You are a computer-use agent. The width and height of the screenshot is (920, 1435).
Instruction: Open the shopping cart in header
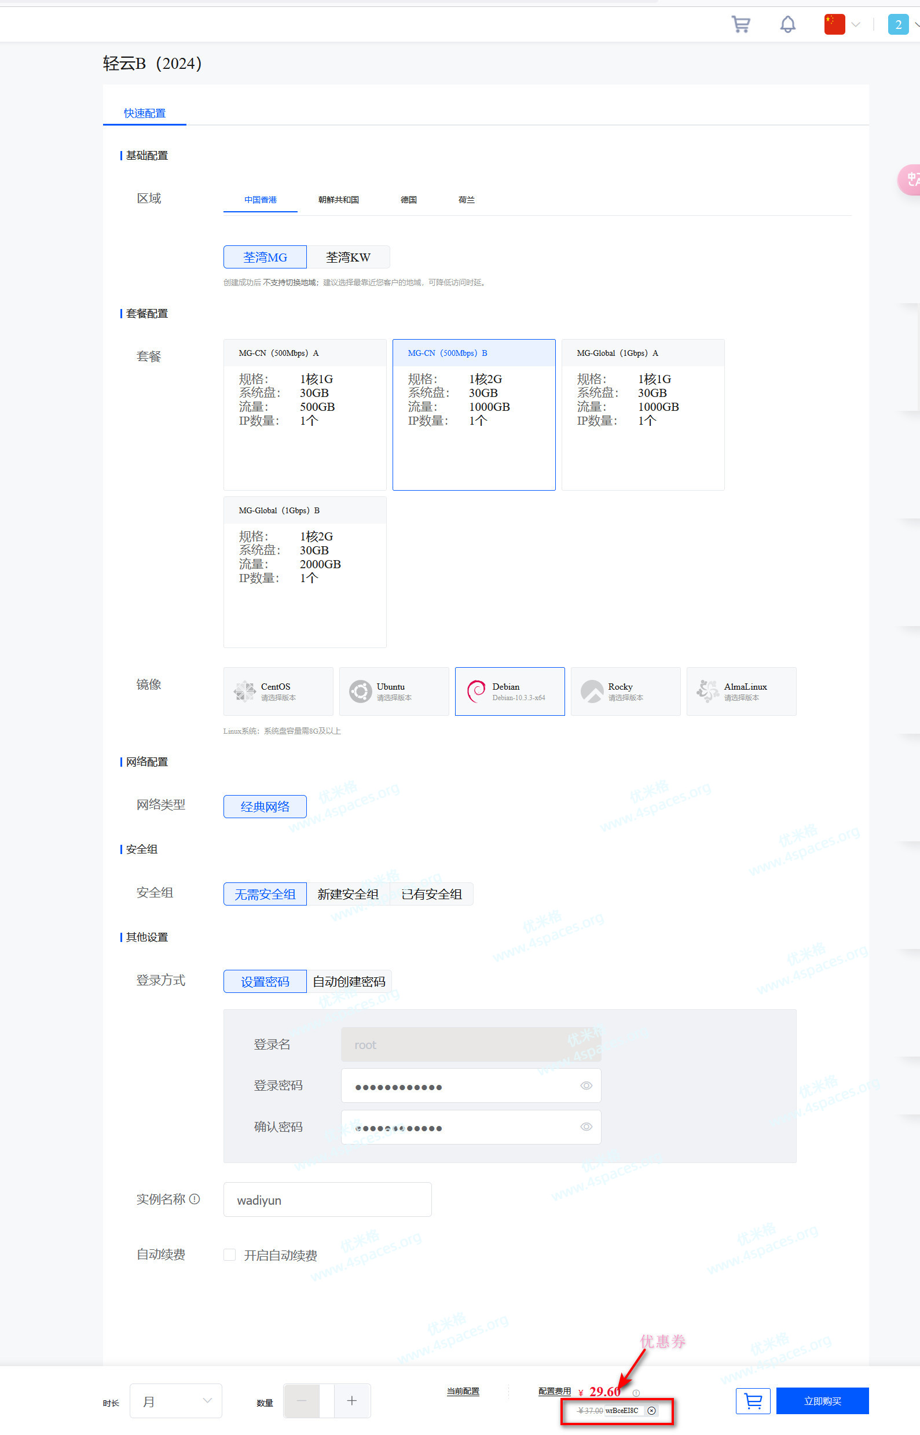coord(741,24)
